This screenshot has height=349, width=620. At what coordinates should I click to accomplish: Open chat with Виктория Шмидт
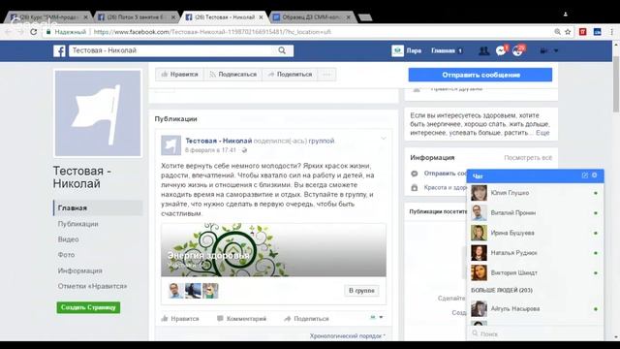[x=535, y=273]
